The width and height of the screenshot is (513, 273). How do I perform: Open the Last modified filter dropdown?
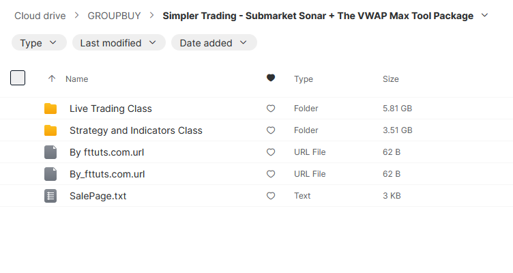point(119,43)
